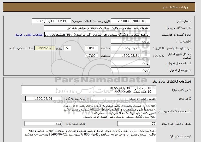
Task: Click the delivery city field تهران
Action: [130, 70]
